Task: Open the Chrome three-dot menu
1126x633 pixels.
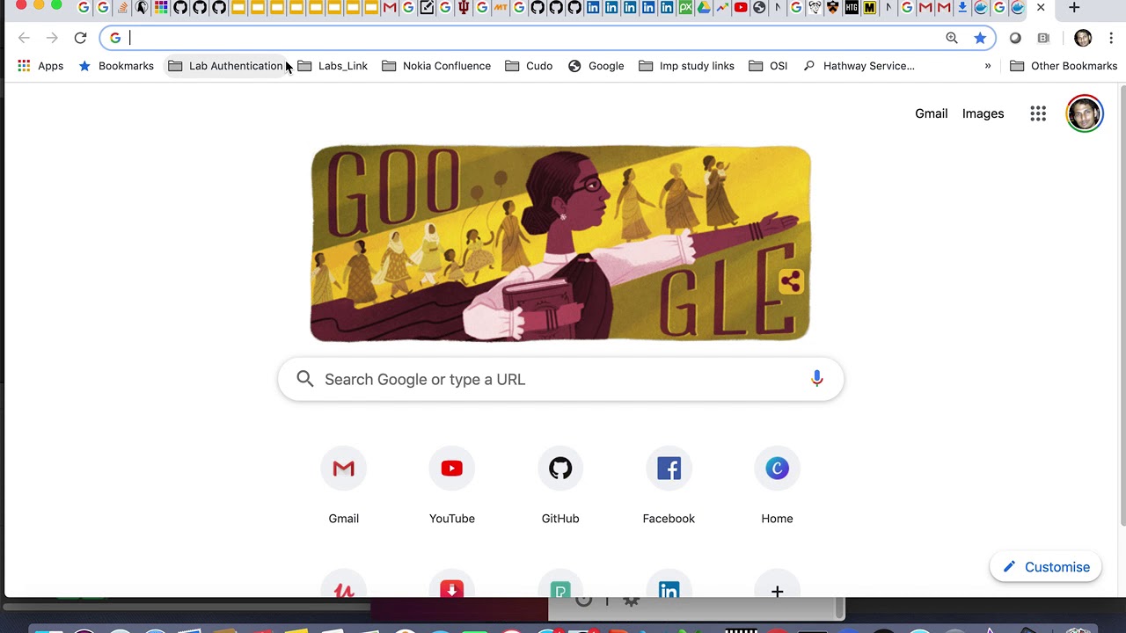Action: click(1111, 38)
